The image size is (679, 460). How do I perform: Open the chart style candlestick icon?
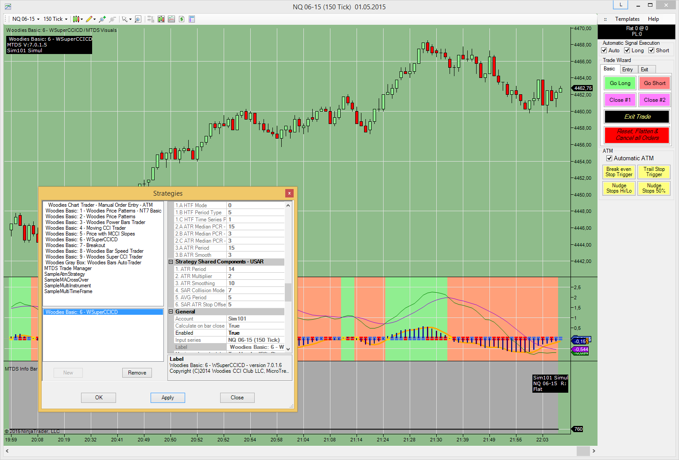click(x=76, y=19)
